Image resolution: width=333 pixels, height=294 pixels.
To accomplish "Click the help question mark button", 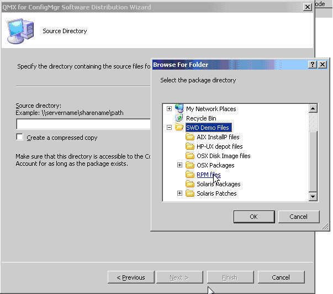I will [313, 64].
